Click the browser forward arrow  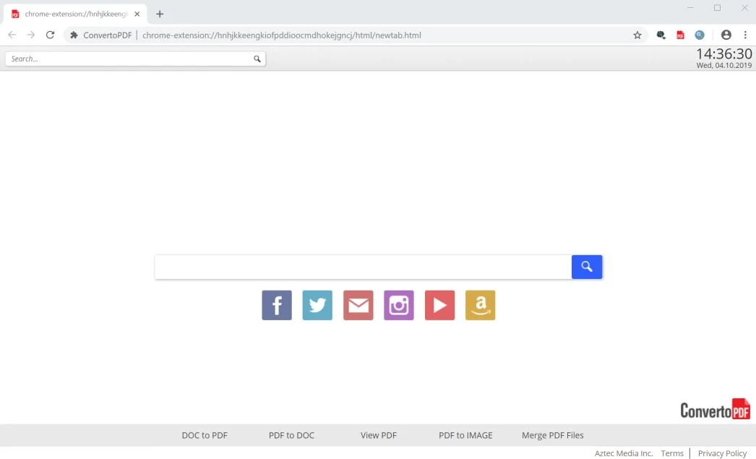31,35
